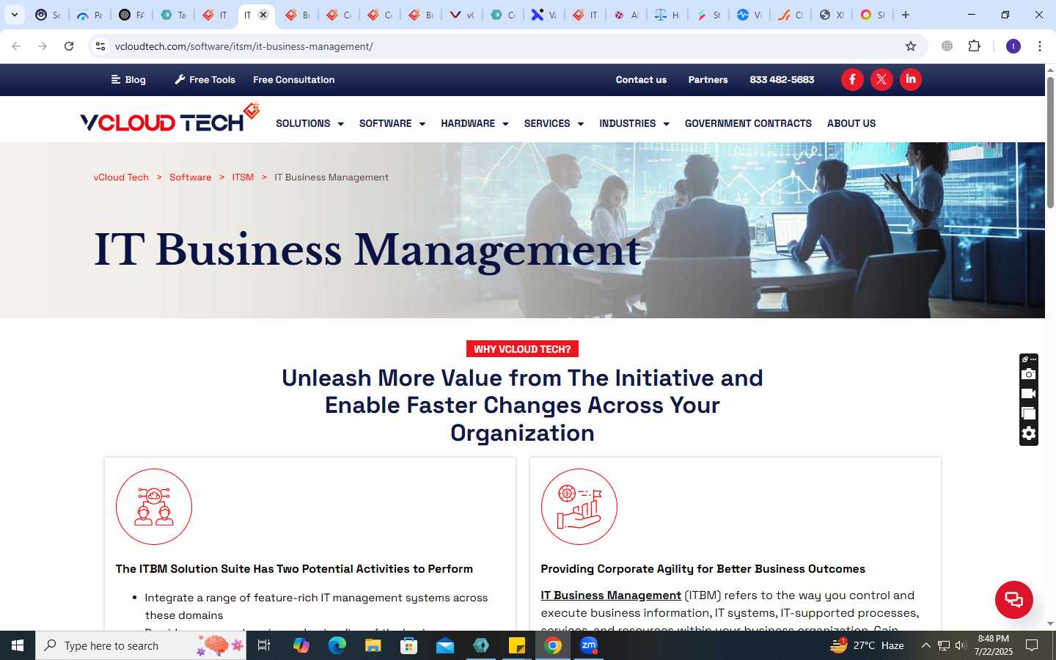The image size is (1056, 660).
Task: Open IT Business Management hyperlink in card
Action: tap(611, 595)
